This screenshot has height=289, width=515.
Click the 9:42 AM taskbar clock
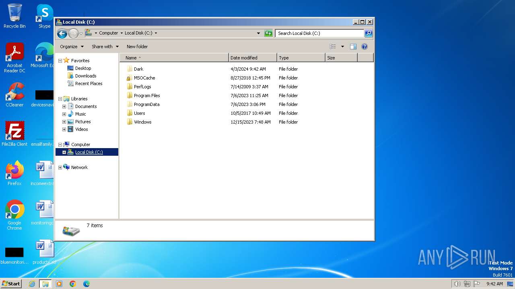pos(494,284)
